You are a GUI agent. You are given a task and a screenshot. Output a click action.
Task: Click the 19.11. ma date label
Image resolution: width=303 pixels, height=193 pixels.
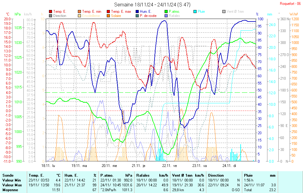pyautogui.click(x=79, y=166)
